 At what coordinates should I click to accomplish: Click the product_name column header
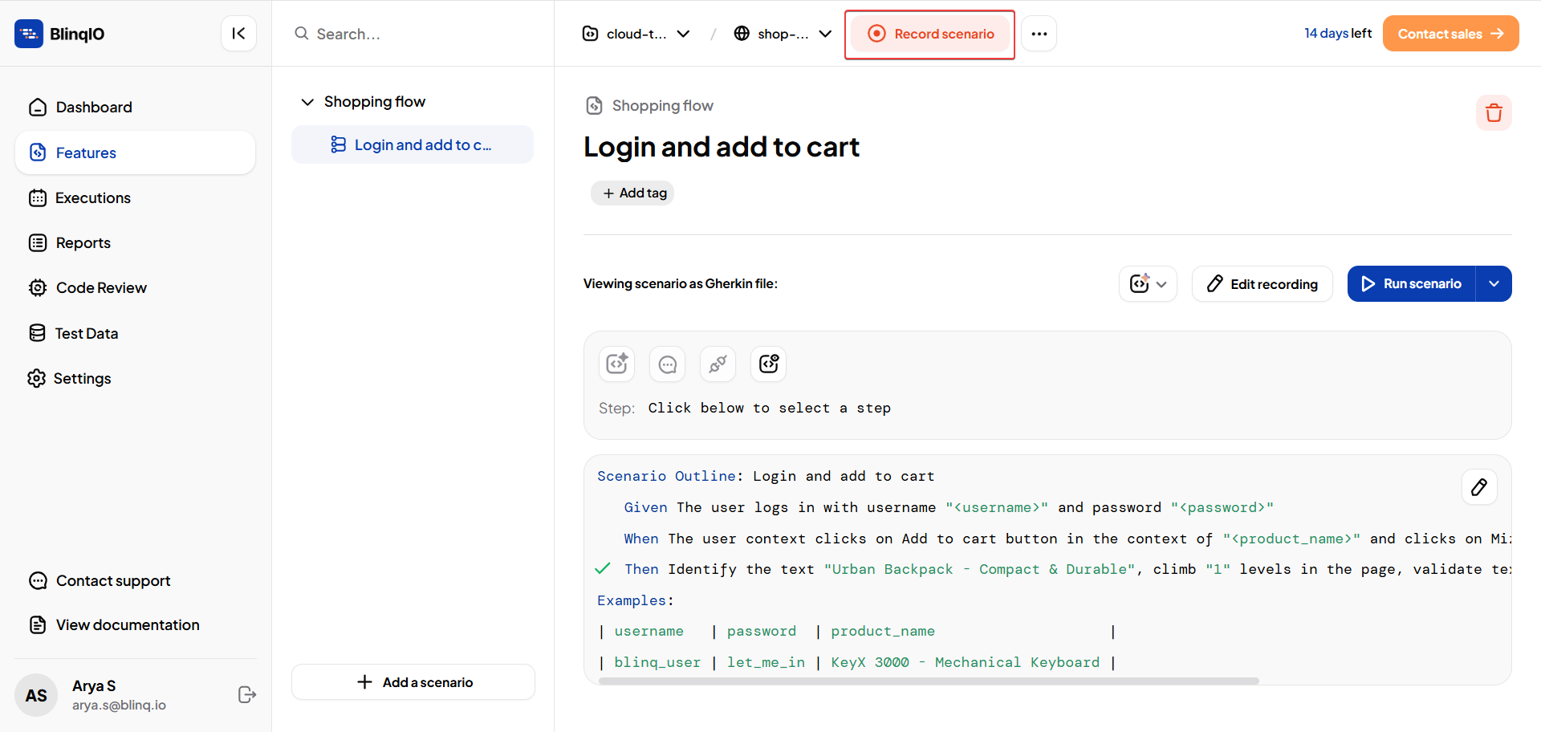coord(883,631)
